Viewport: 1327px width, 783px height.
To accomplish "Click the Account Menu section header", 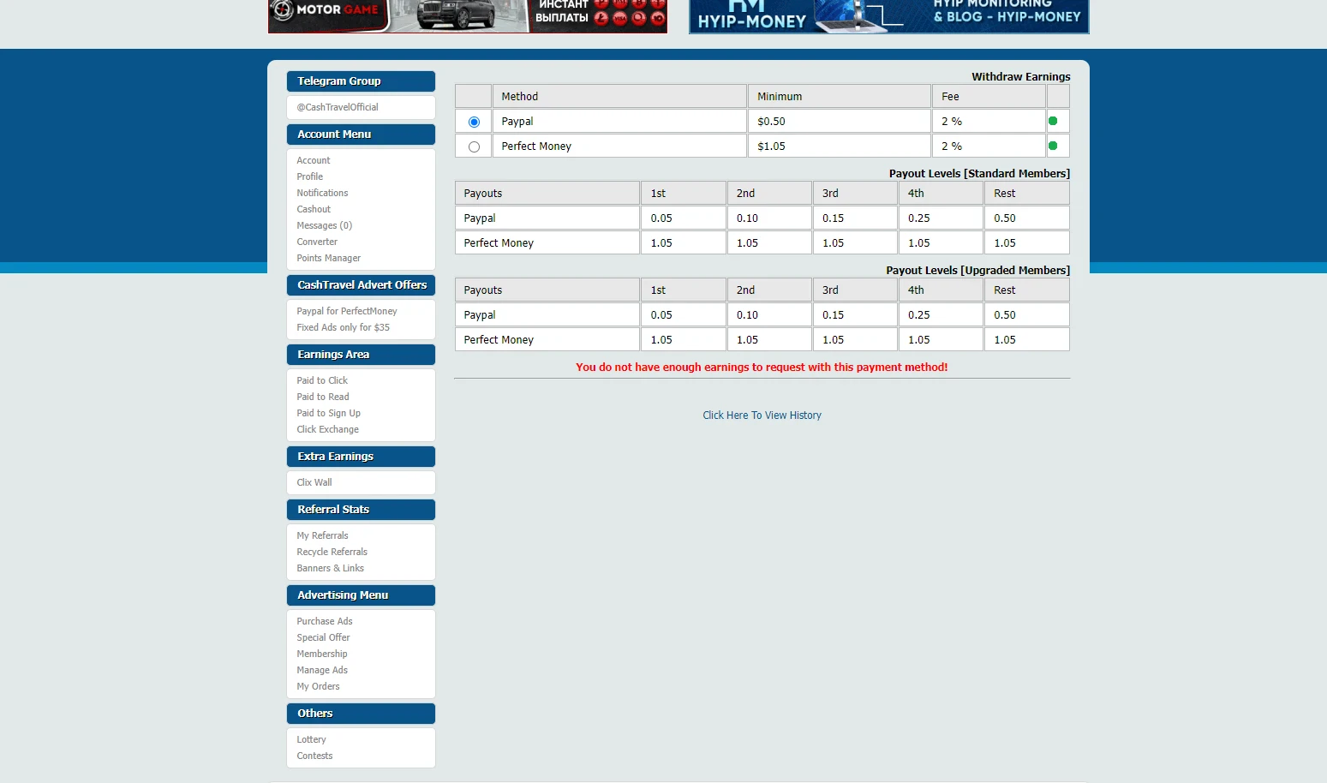I will [x=361, y=134].
